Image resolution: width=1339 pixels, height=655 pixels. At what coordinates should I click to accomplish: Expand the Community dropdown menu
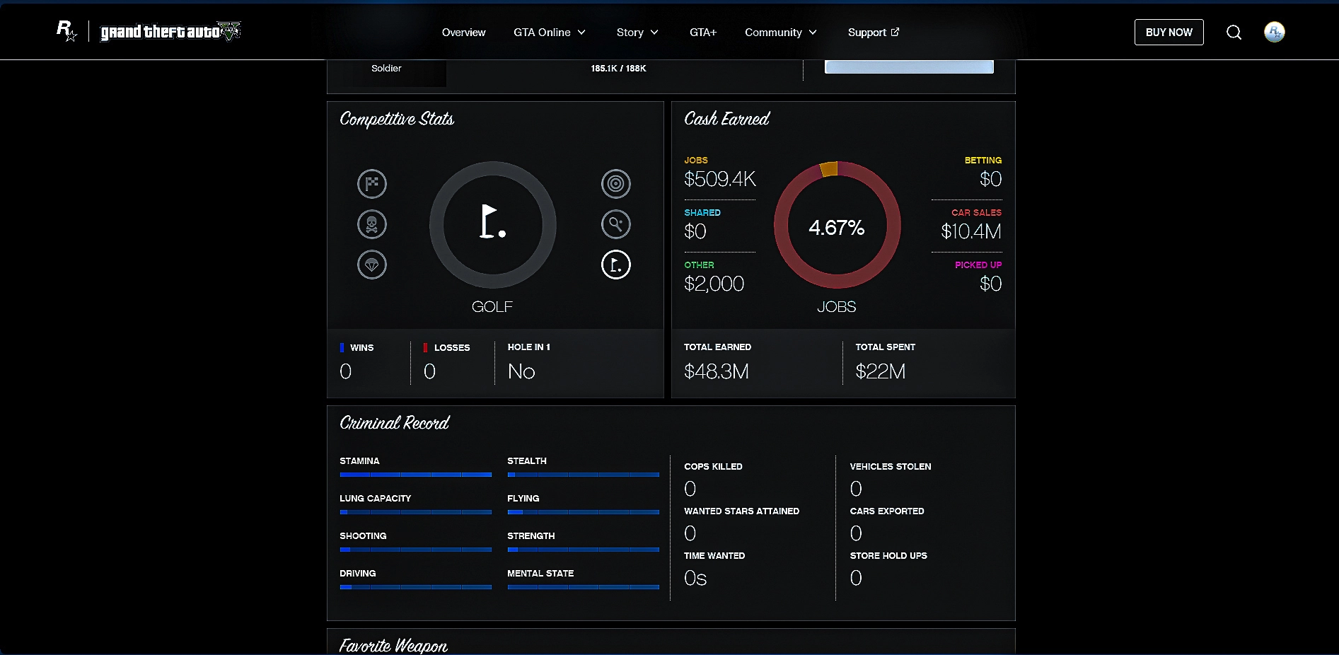click(x=781, y=33)
